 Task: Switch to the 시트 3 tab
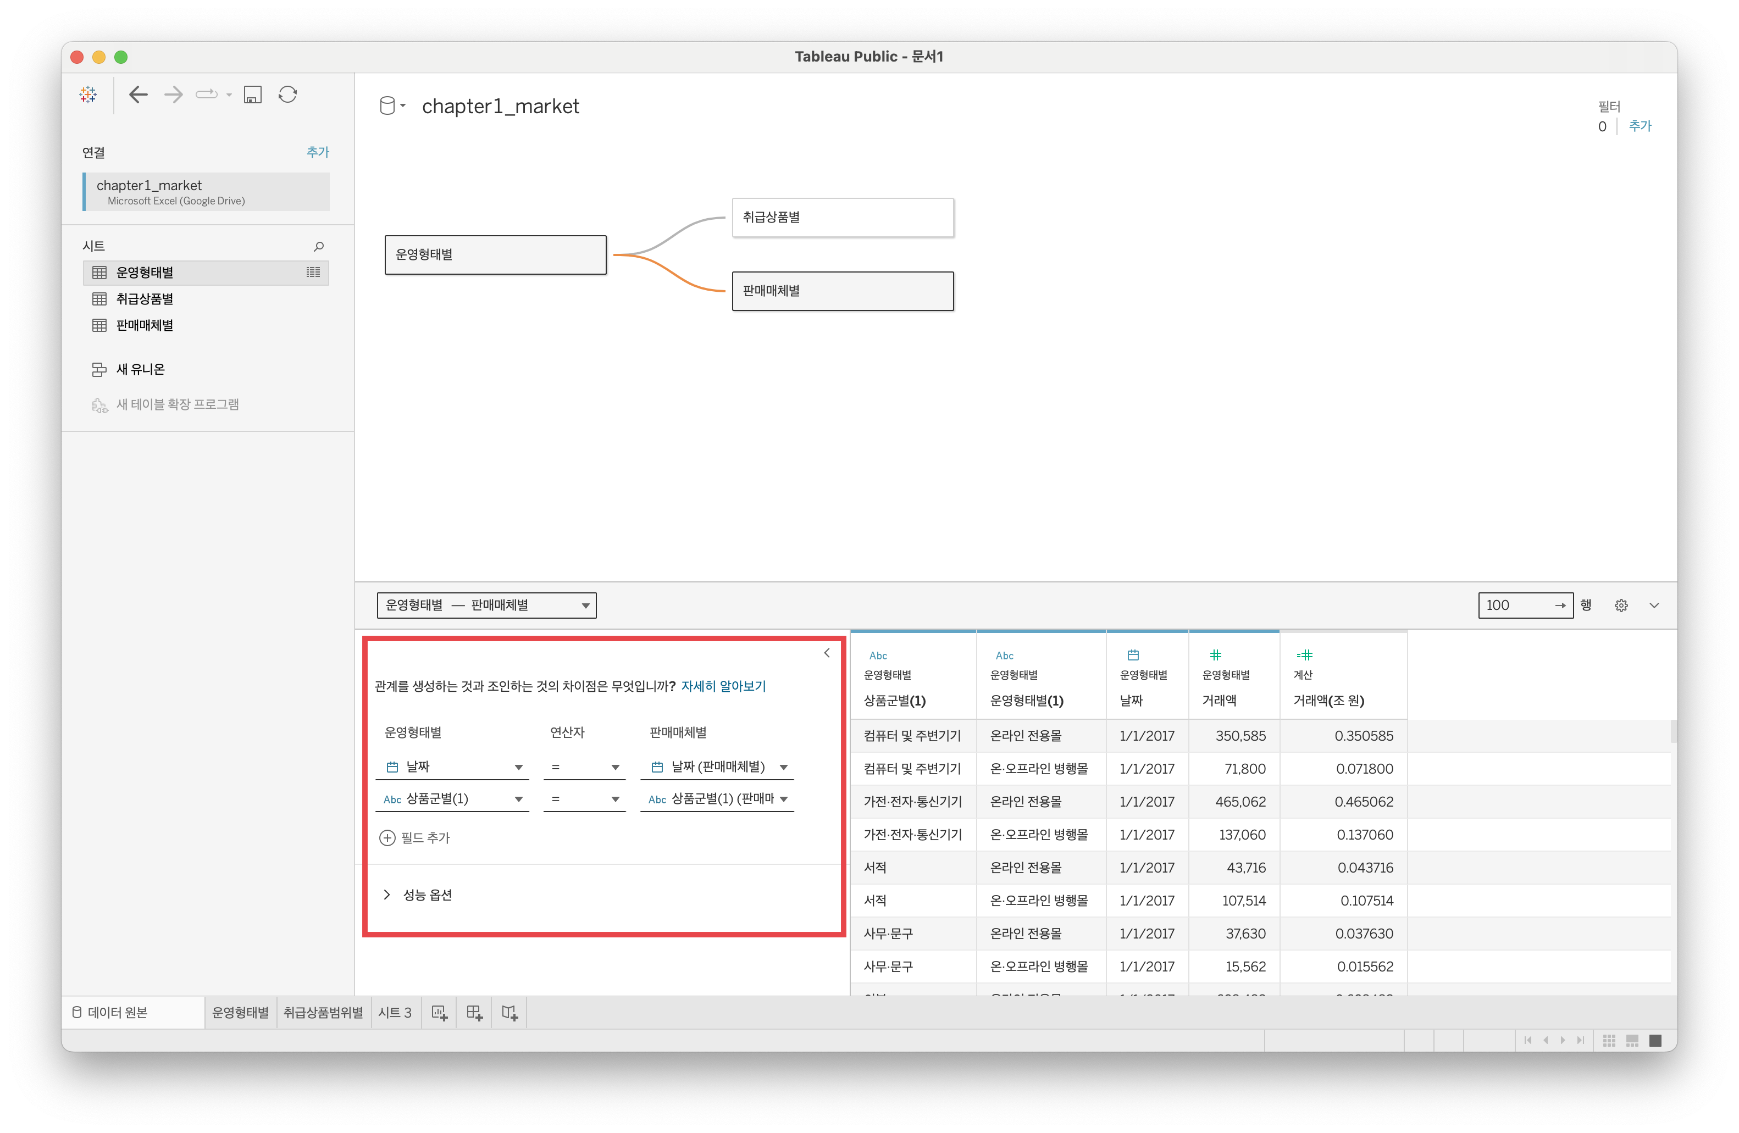[x=395, y=1013]
